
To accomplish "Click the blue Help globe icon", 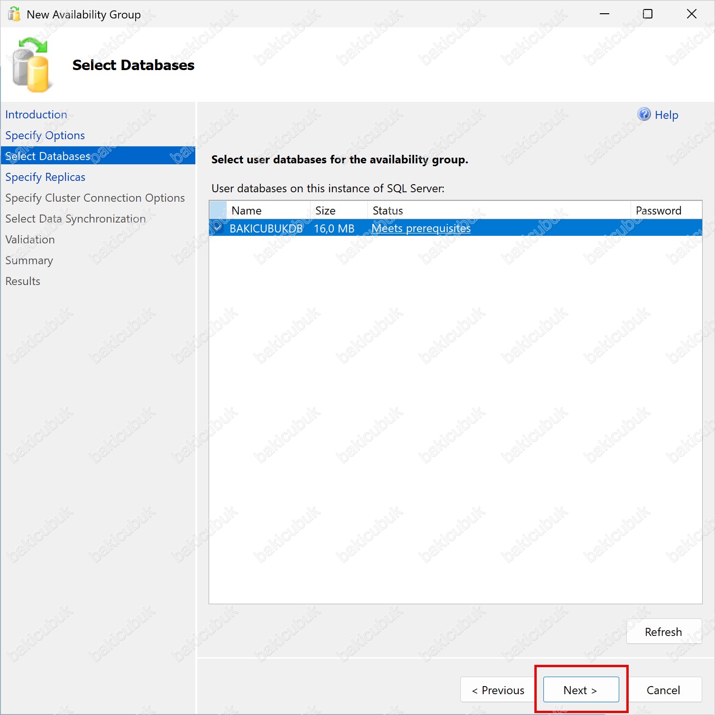I will click(x=644, y=114).
